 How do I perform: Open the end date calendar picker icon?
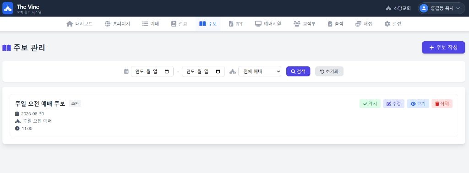[218, 71]
